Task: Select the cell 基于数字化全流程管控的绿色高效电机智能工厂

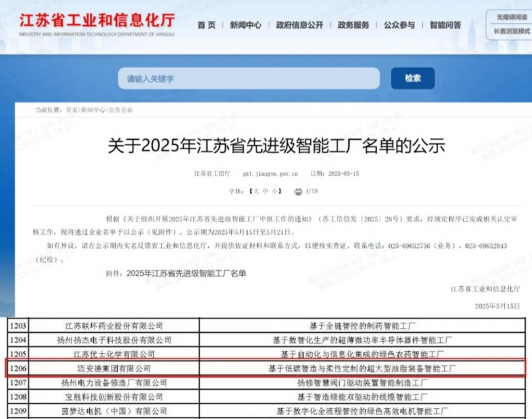Action: click(x=363, y=411)
